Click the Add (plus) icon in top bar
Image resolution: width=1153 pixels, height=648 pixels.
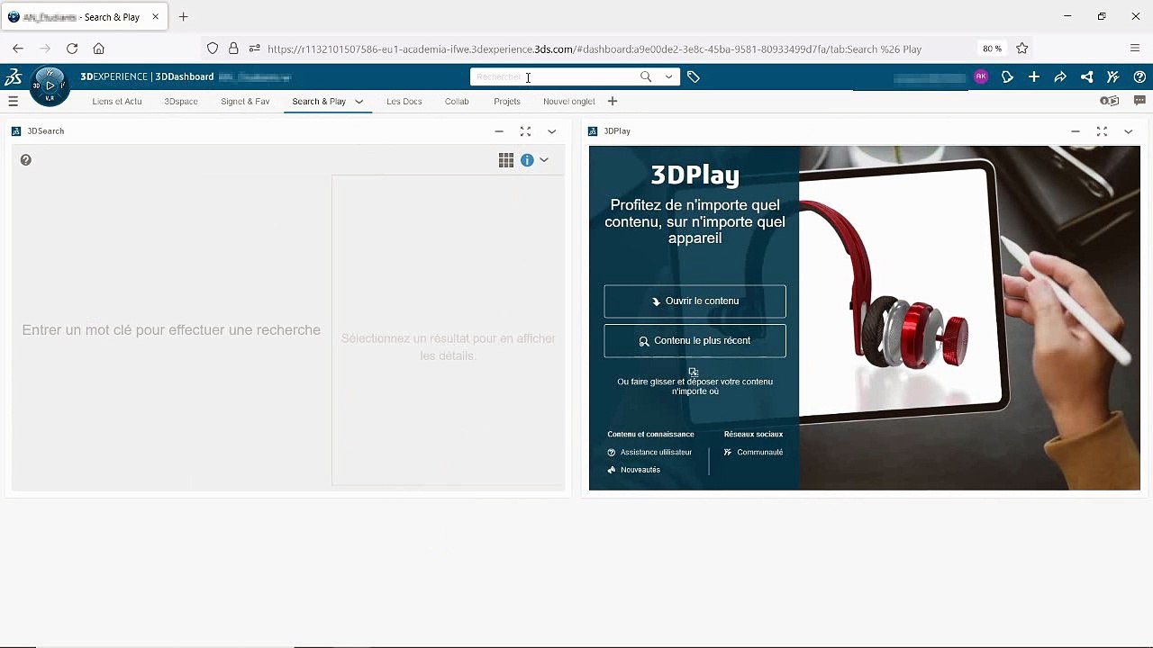click(1034, 77)
